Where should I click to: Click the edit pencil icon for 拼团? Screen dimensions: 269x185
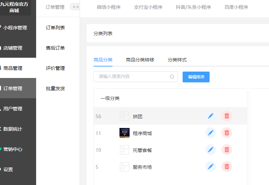pyautogui.click(x=211, y=116)
